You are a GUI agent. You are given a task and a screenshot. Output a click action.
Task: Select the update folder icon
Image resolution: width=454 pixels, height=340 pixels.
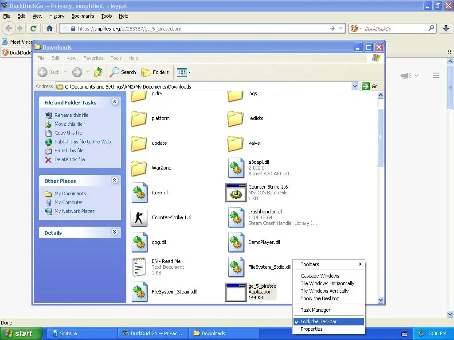pos(139,143)
